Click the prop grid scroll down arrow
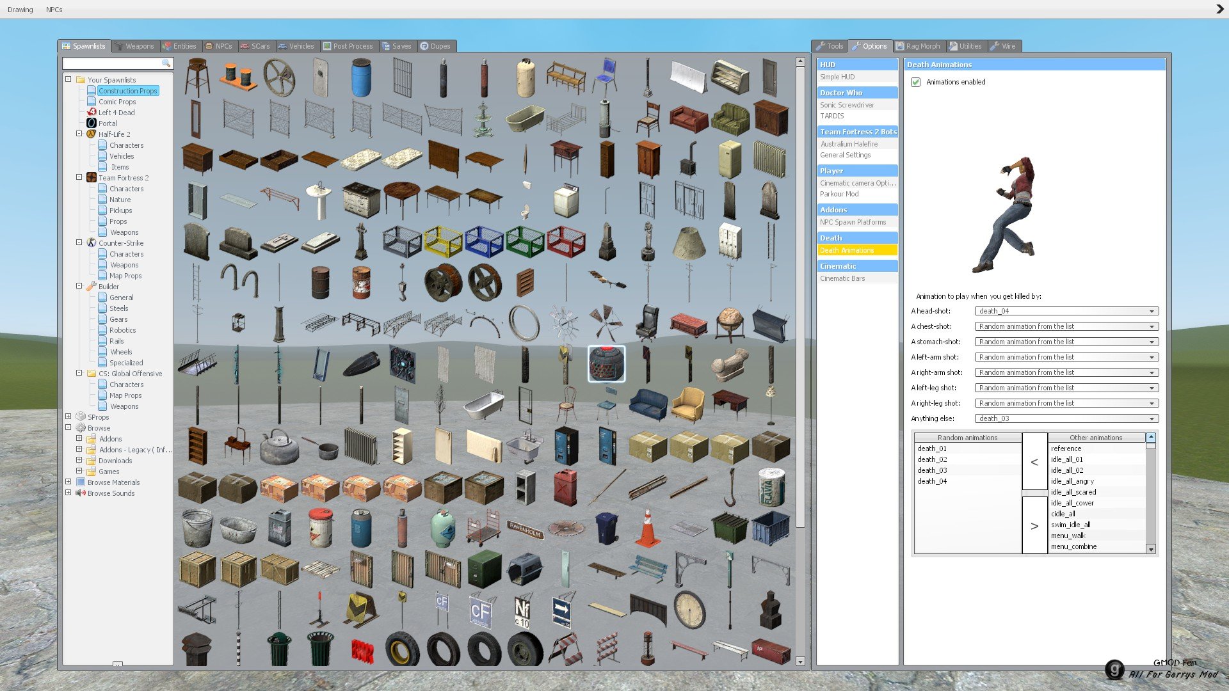1229x691 pixels. pyautogui.click(x=800, y=662)
